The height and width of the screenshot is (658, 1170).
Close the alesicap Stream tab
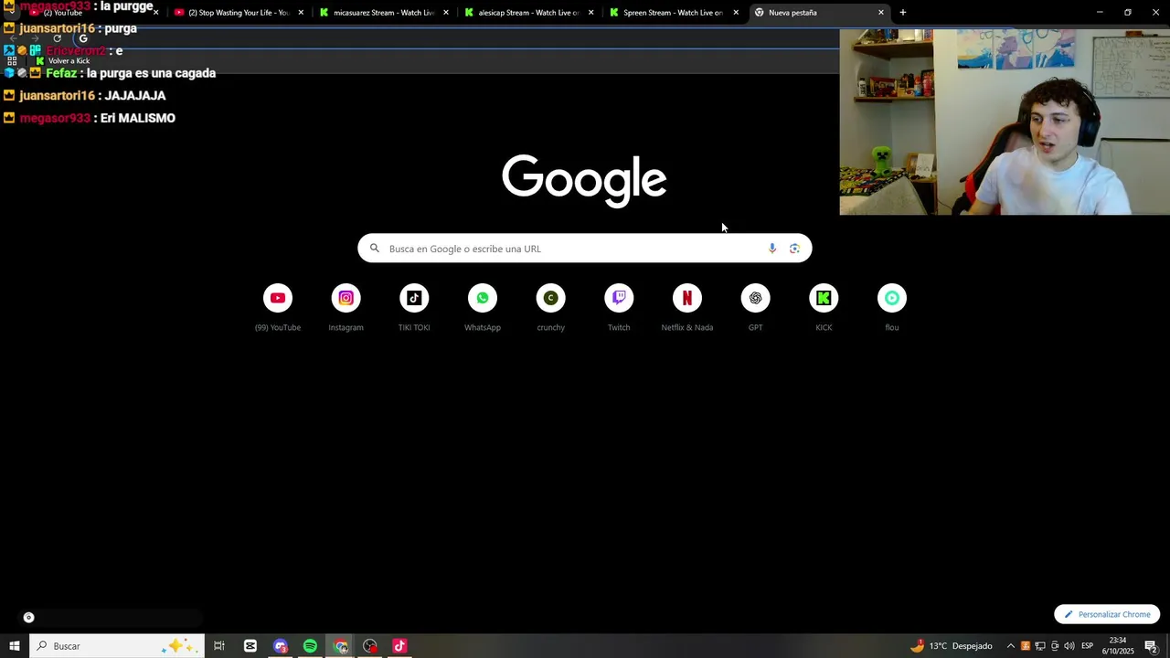pos(590,13)
